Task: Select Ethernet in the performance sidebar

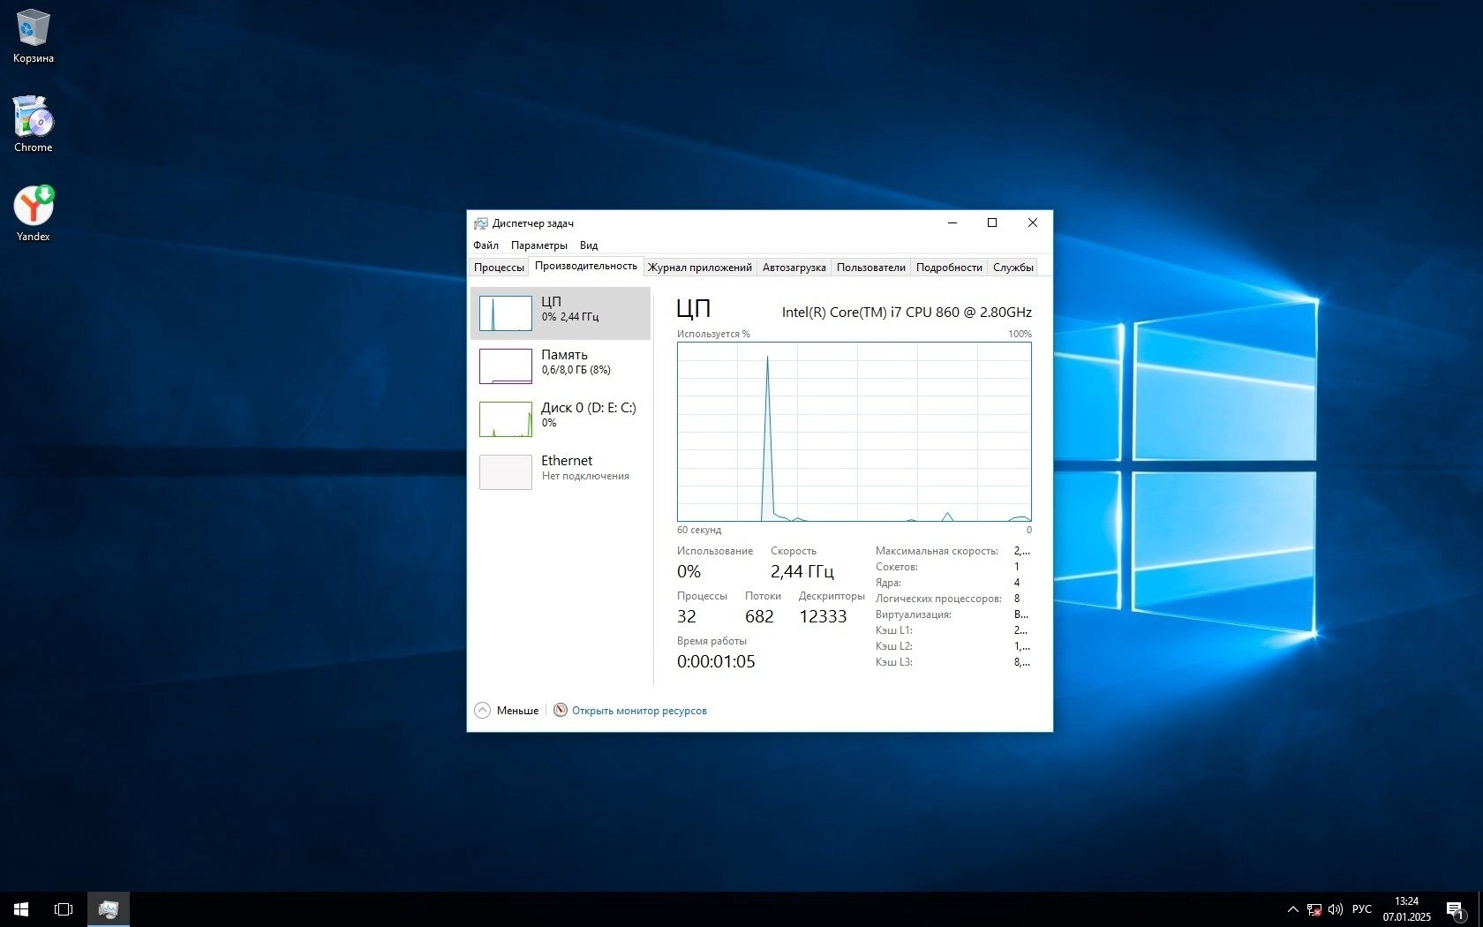Action: 561,471
